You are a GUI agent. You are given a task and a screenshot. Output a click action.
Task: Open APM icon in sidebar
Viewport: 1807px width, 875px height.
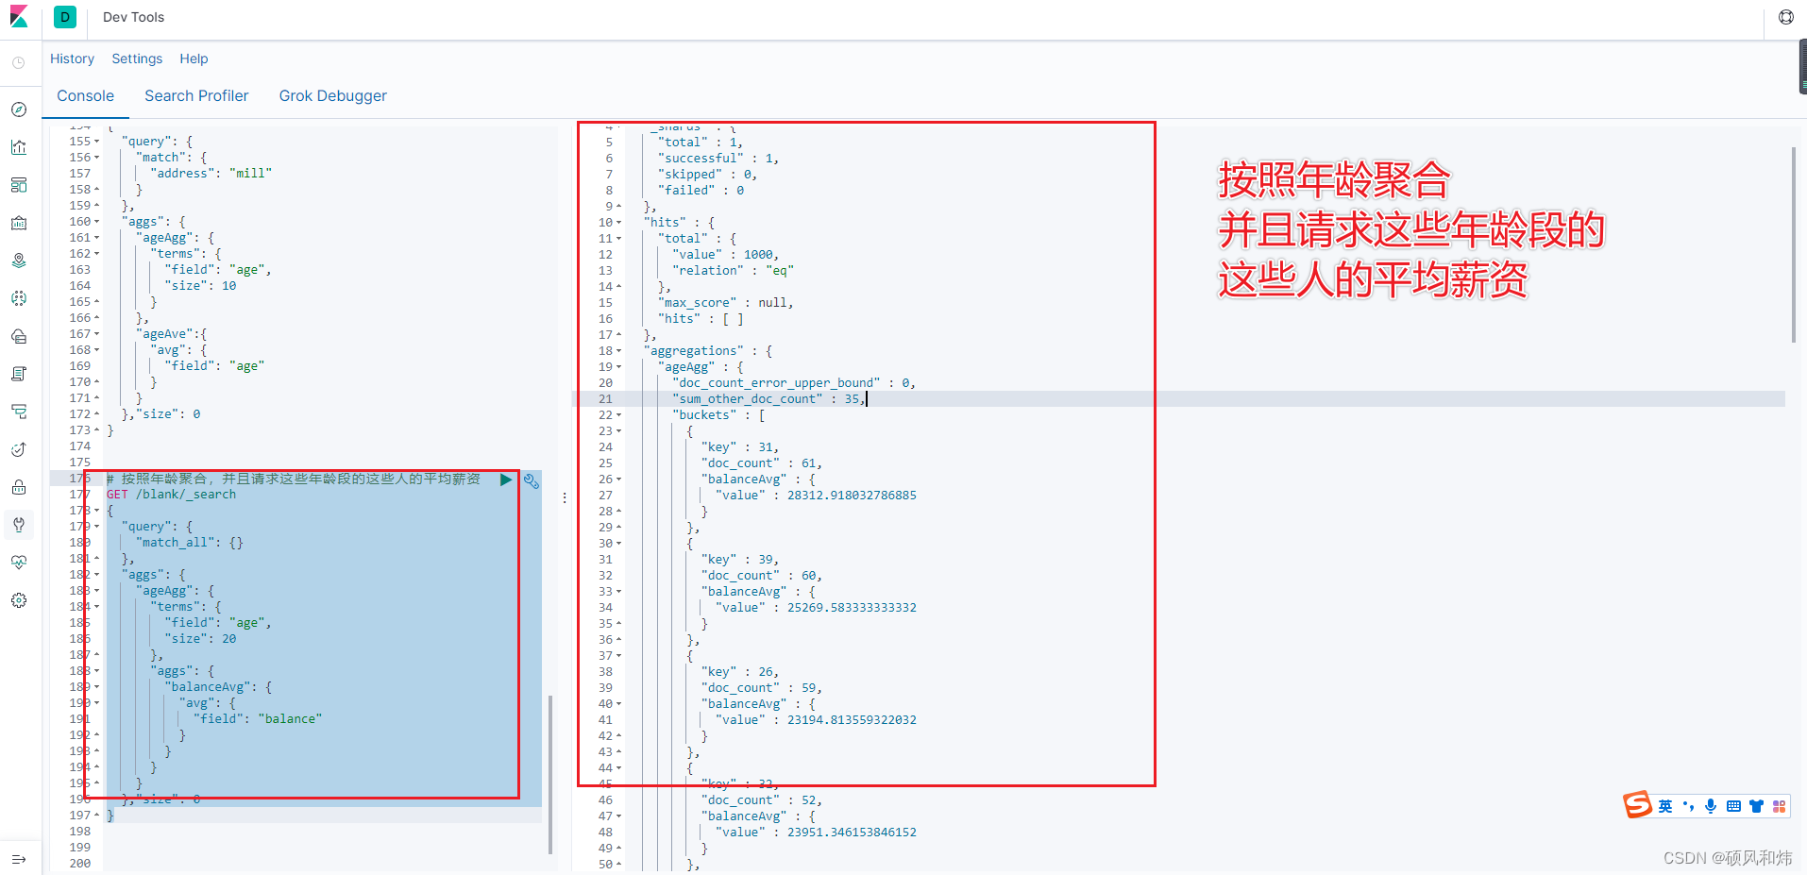pyautogui.click(x=19, y=412)
